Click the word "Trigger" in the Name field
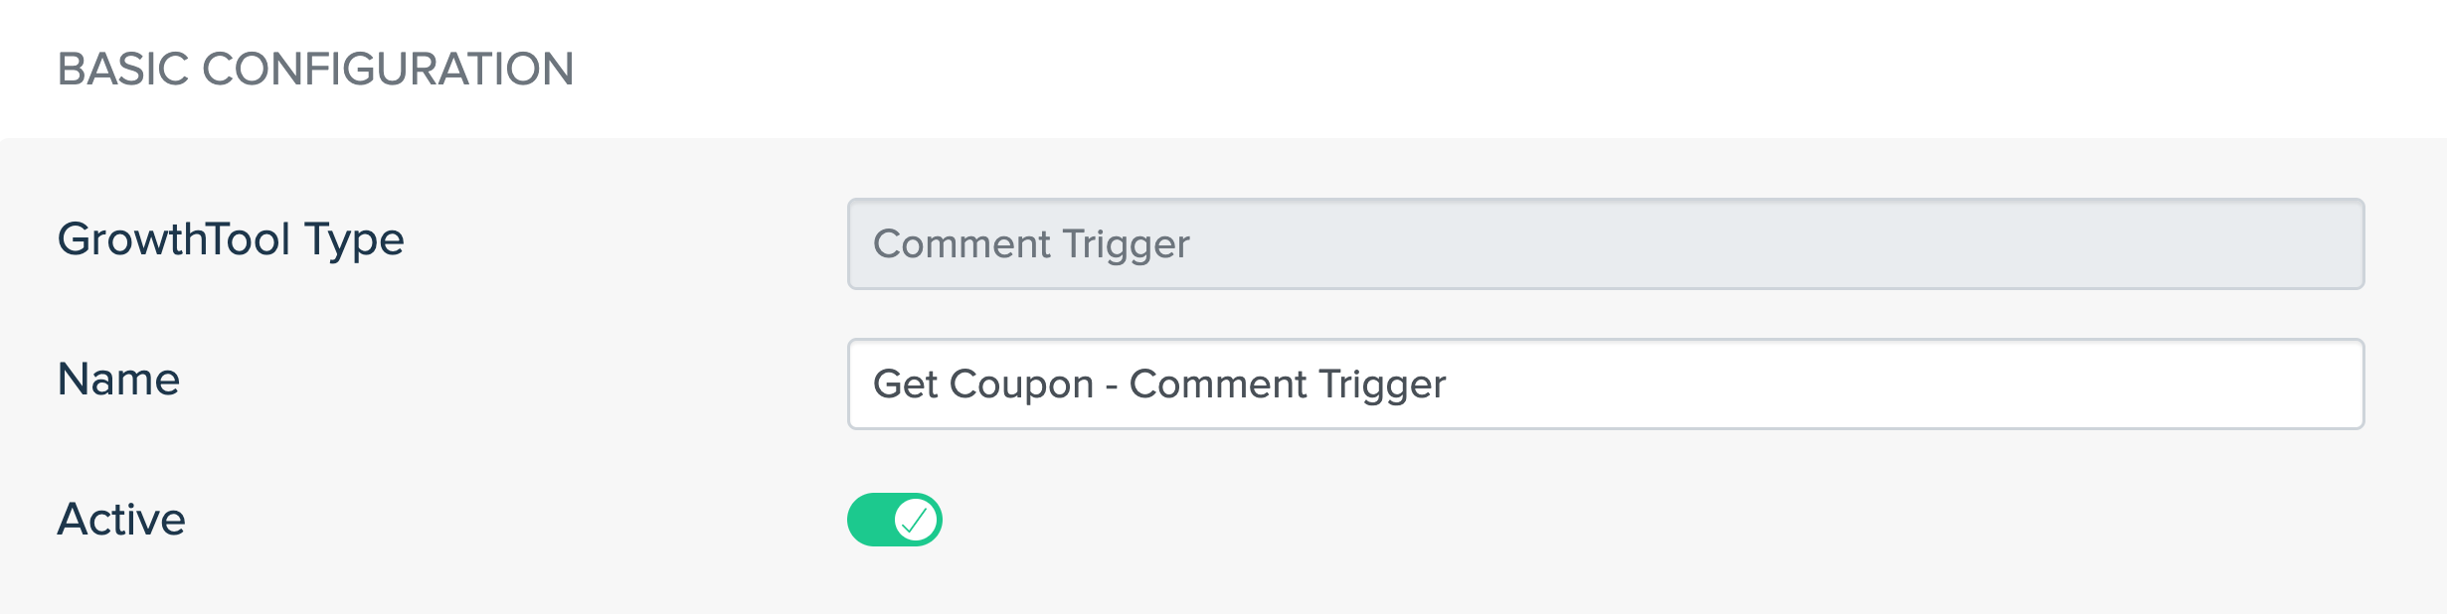Viewport: 2447px width, 614px height. (1382, 384)
